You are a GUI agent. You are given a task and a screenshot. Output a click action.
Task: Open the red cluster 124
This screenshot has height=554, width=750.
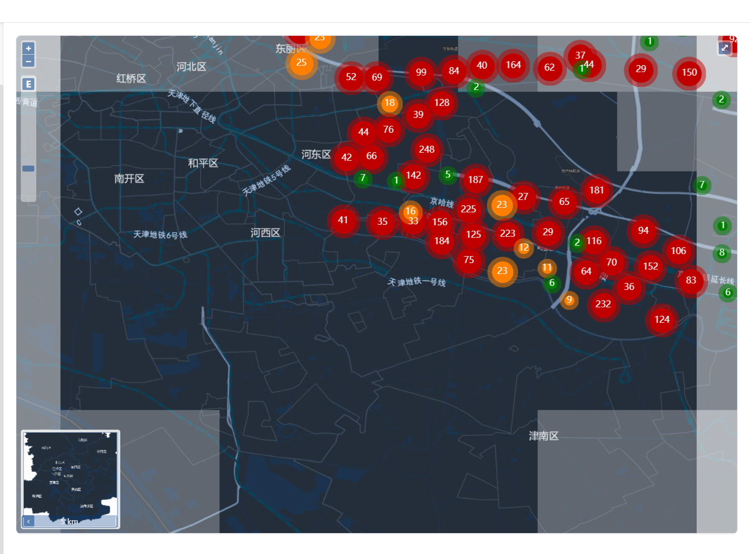pyautogui.click(x=662, y=319)
